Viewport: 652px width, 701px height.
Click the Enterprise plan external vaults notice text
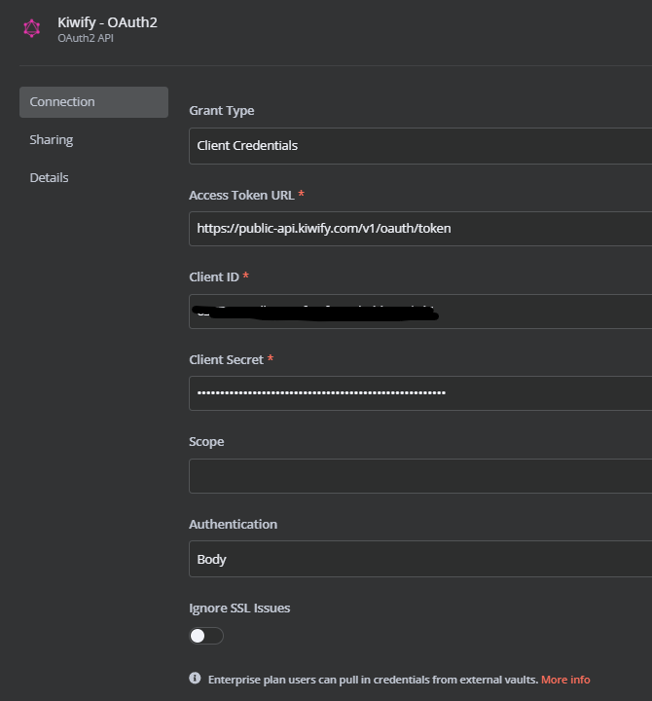[x=373, y=680]
